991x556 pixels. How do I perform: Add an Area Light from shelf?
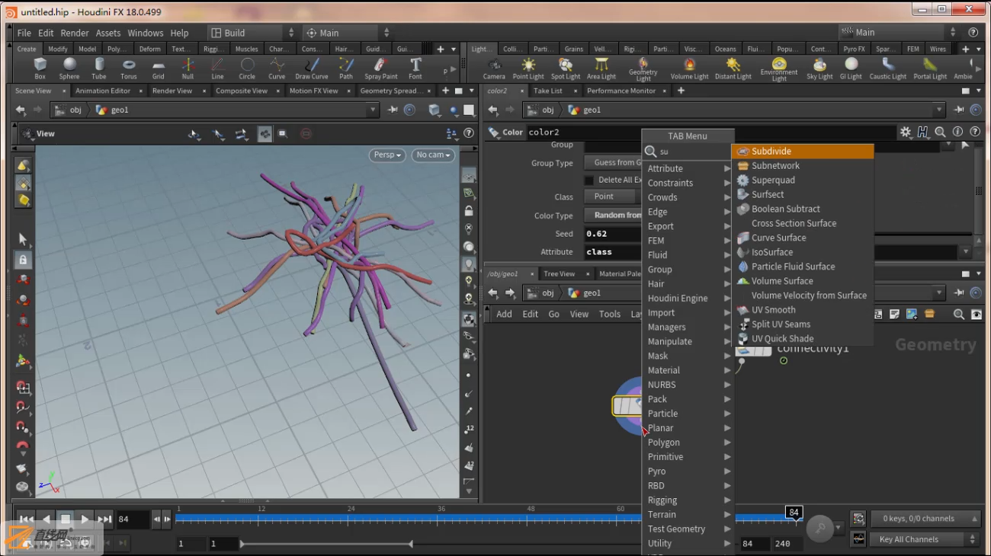(x=601, y=69)
